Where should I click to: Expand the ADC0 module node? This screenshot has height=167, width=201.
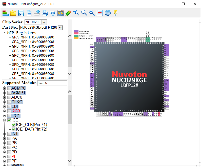click(x=5, y=97)
